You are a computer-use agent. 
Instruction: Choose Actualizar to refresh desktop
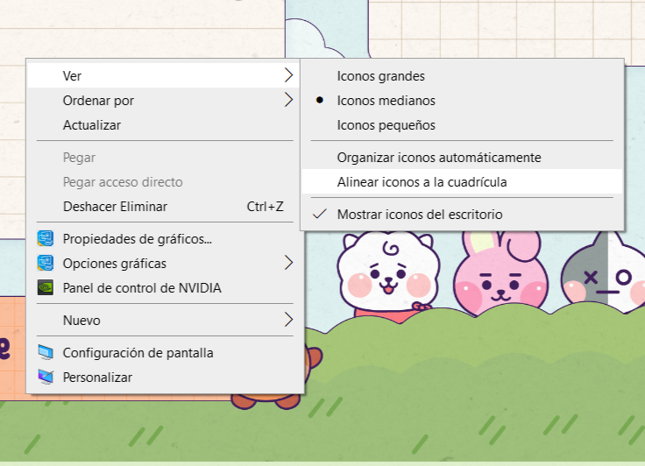tap(163, 125)
